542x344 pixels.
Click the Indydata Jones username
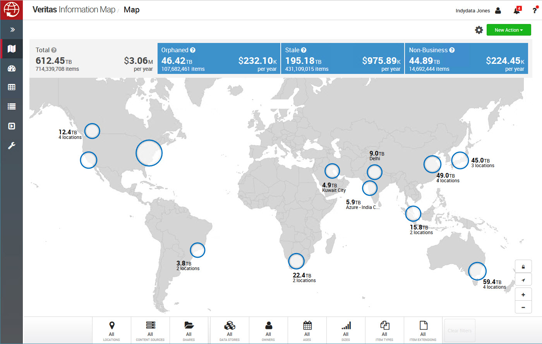pos(473,11)
